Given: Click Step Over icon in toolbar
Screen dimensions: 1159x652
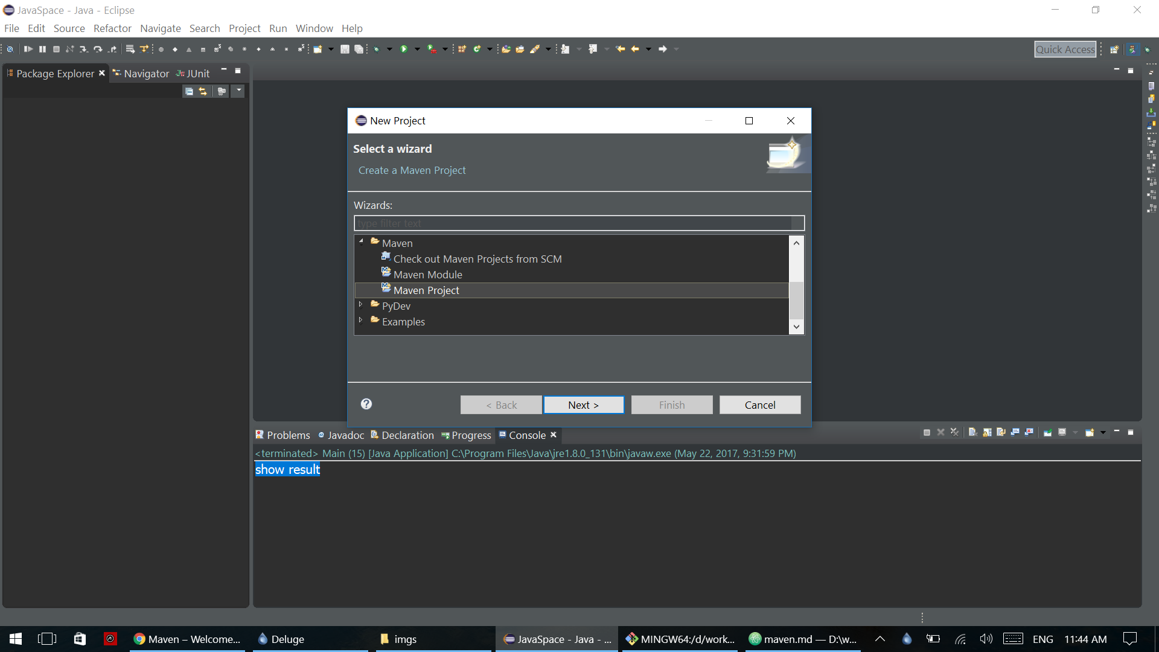Looking at the screenshot, I should point(97,49).
